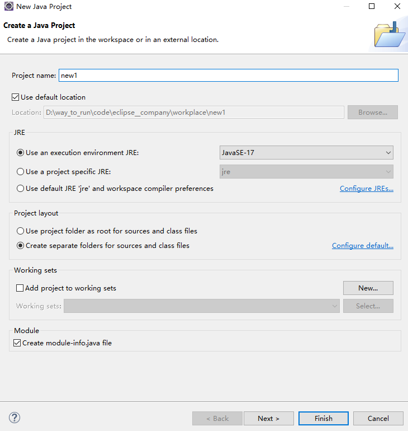Close the New Java Project dialog
The image size is (408, 431).
point(397,6)
